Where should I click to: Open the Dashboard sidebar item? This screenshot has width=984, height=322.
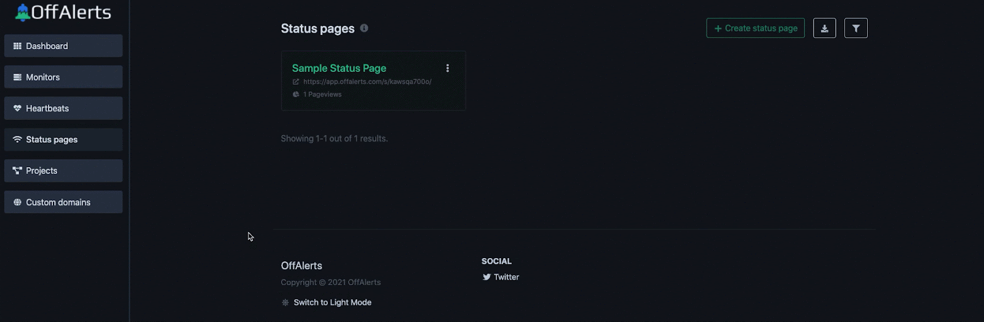pyautogui.click(x=63, y=46)
